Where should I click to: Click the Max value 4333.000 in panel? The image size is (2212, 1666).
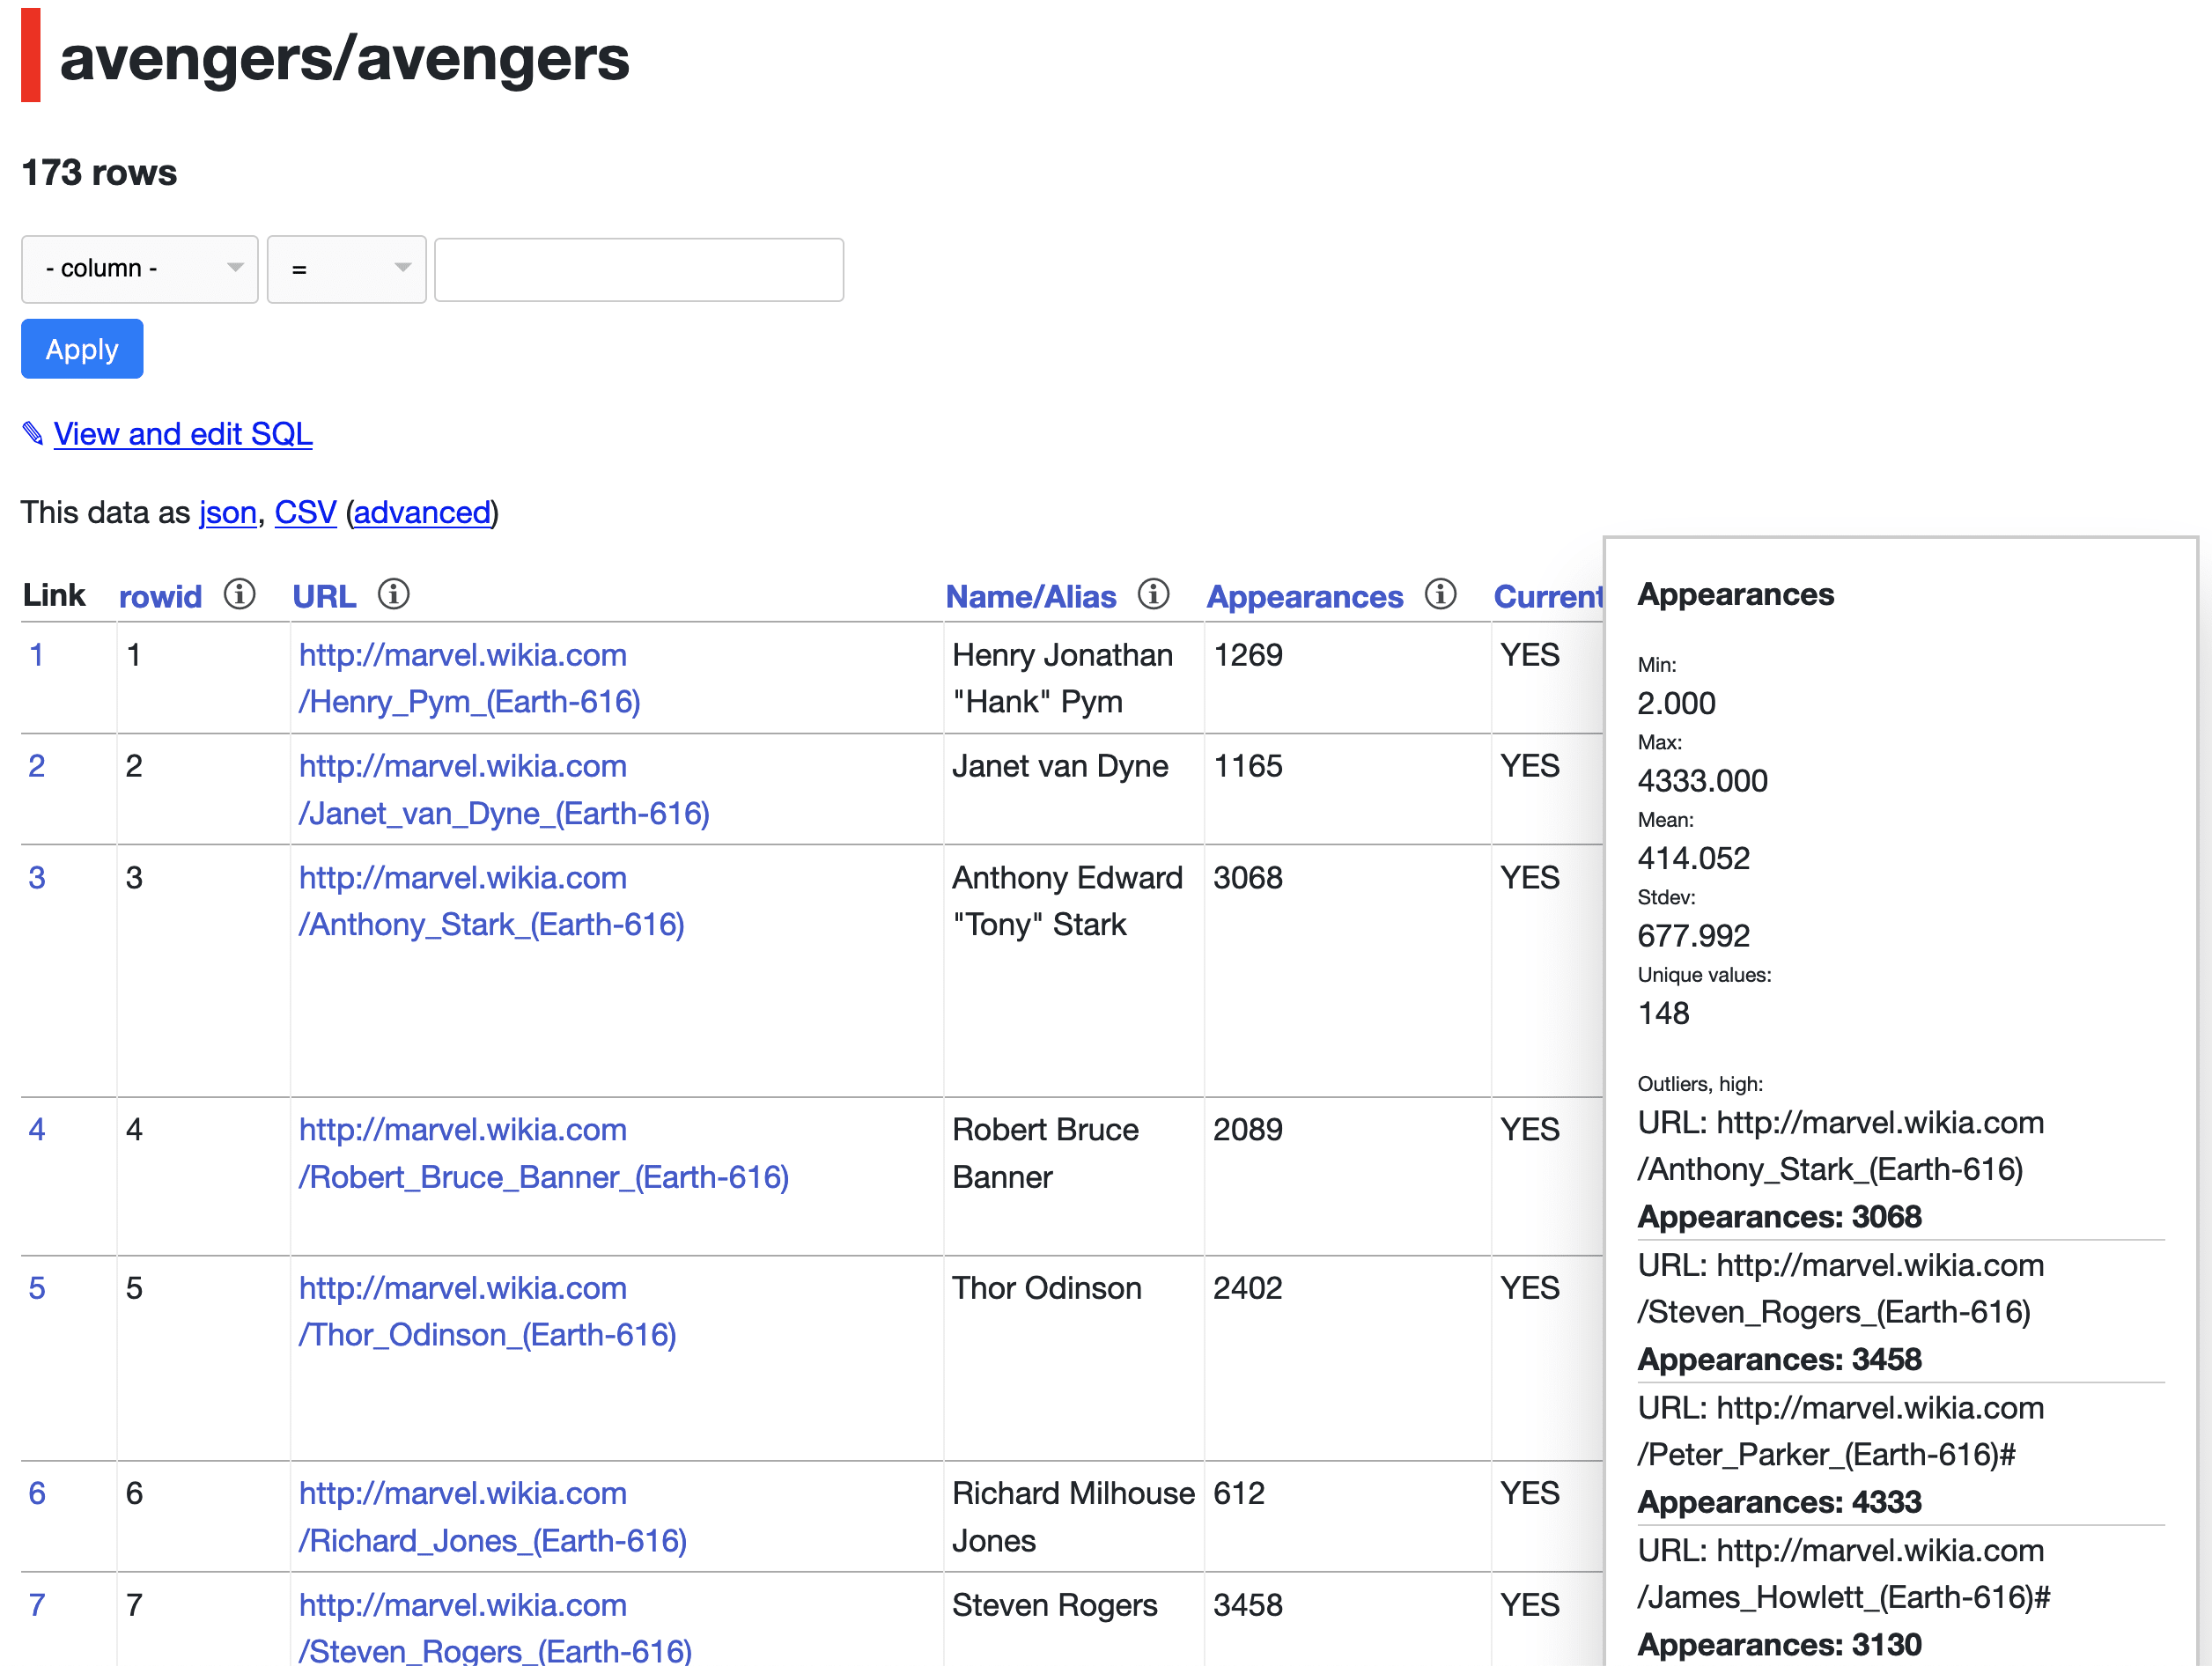(1702, 780)
